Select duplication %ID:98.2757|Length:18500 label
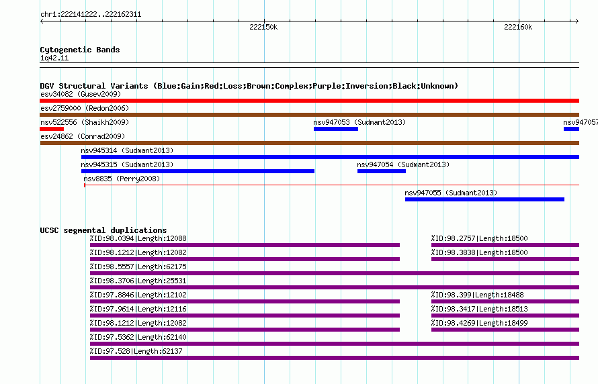Image resolution: width=598 pixels, height=384 pixels. click(x=479, y=238)
